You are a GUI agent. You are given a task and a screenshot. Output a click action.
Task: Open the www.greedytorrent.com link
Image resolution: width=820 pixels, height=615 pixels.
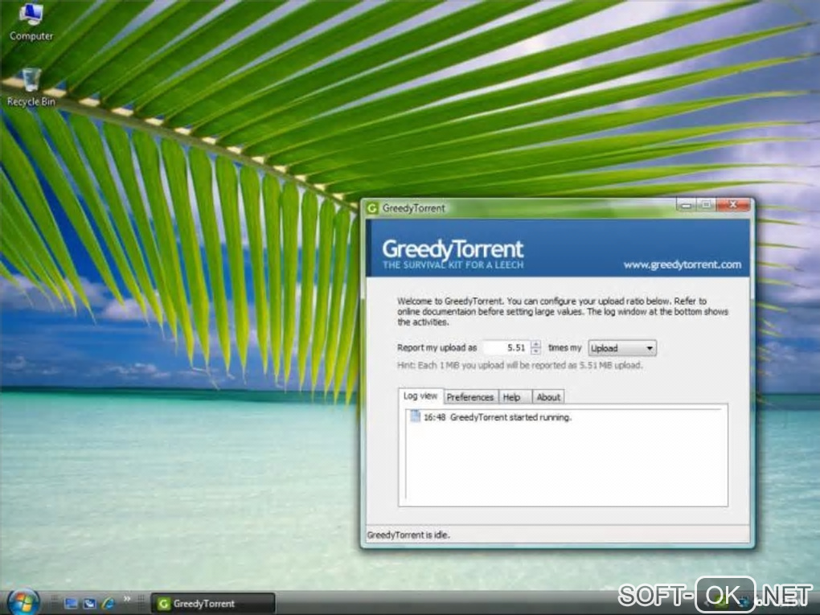pos(682,264)
